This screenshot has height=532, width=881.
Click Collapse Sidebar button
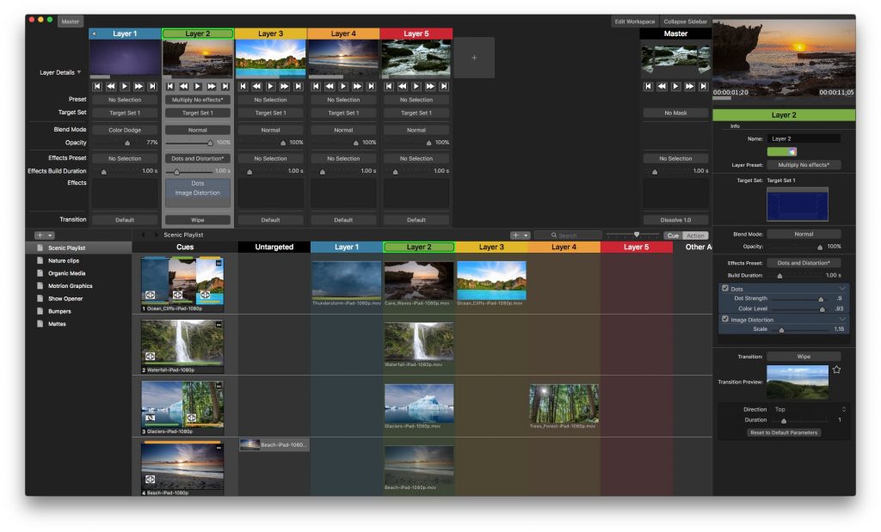click(x=686, y=21)
